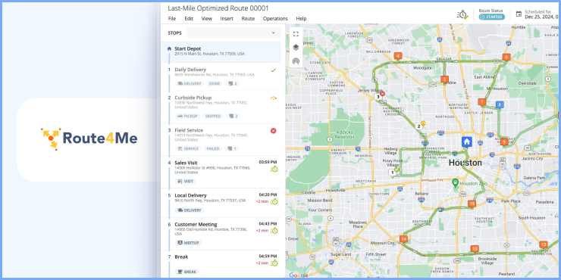This screenshot has width=561, height=280.
Task: Open the View menu
Action: coord(206,19)
